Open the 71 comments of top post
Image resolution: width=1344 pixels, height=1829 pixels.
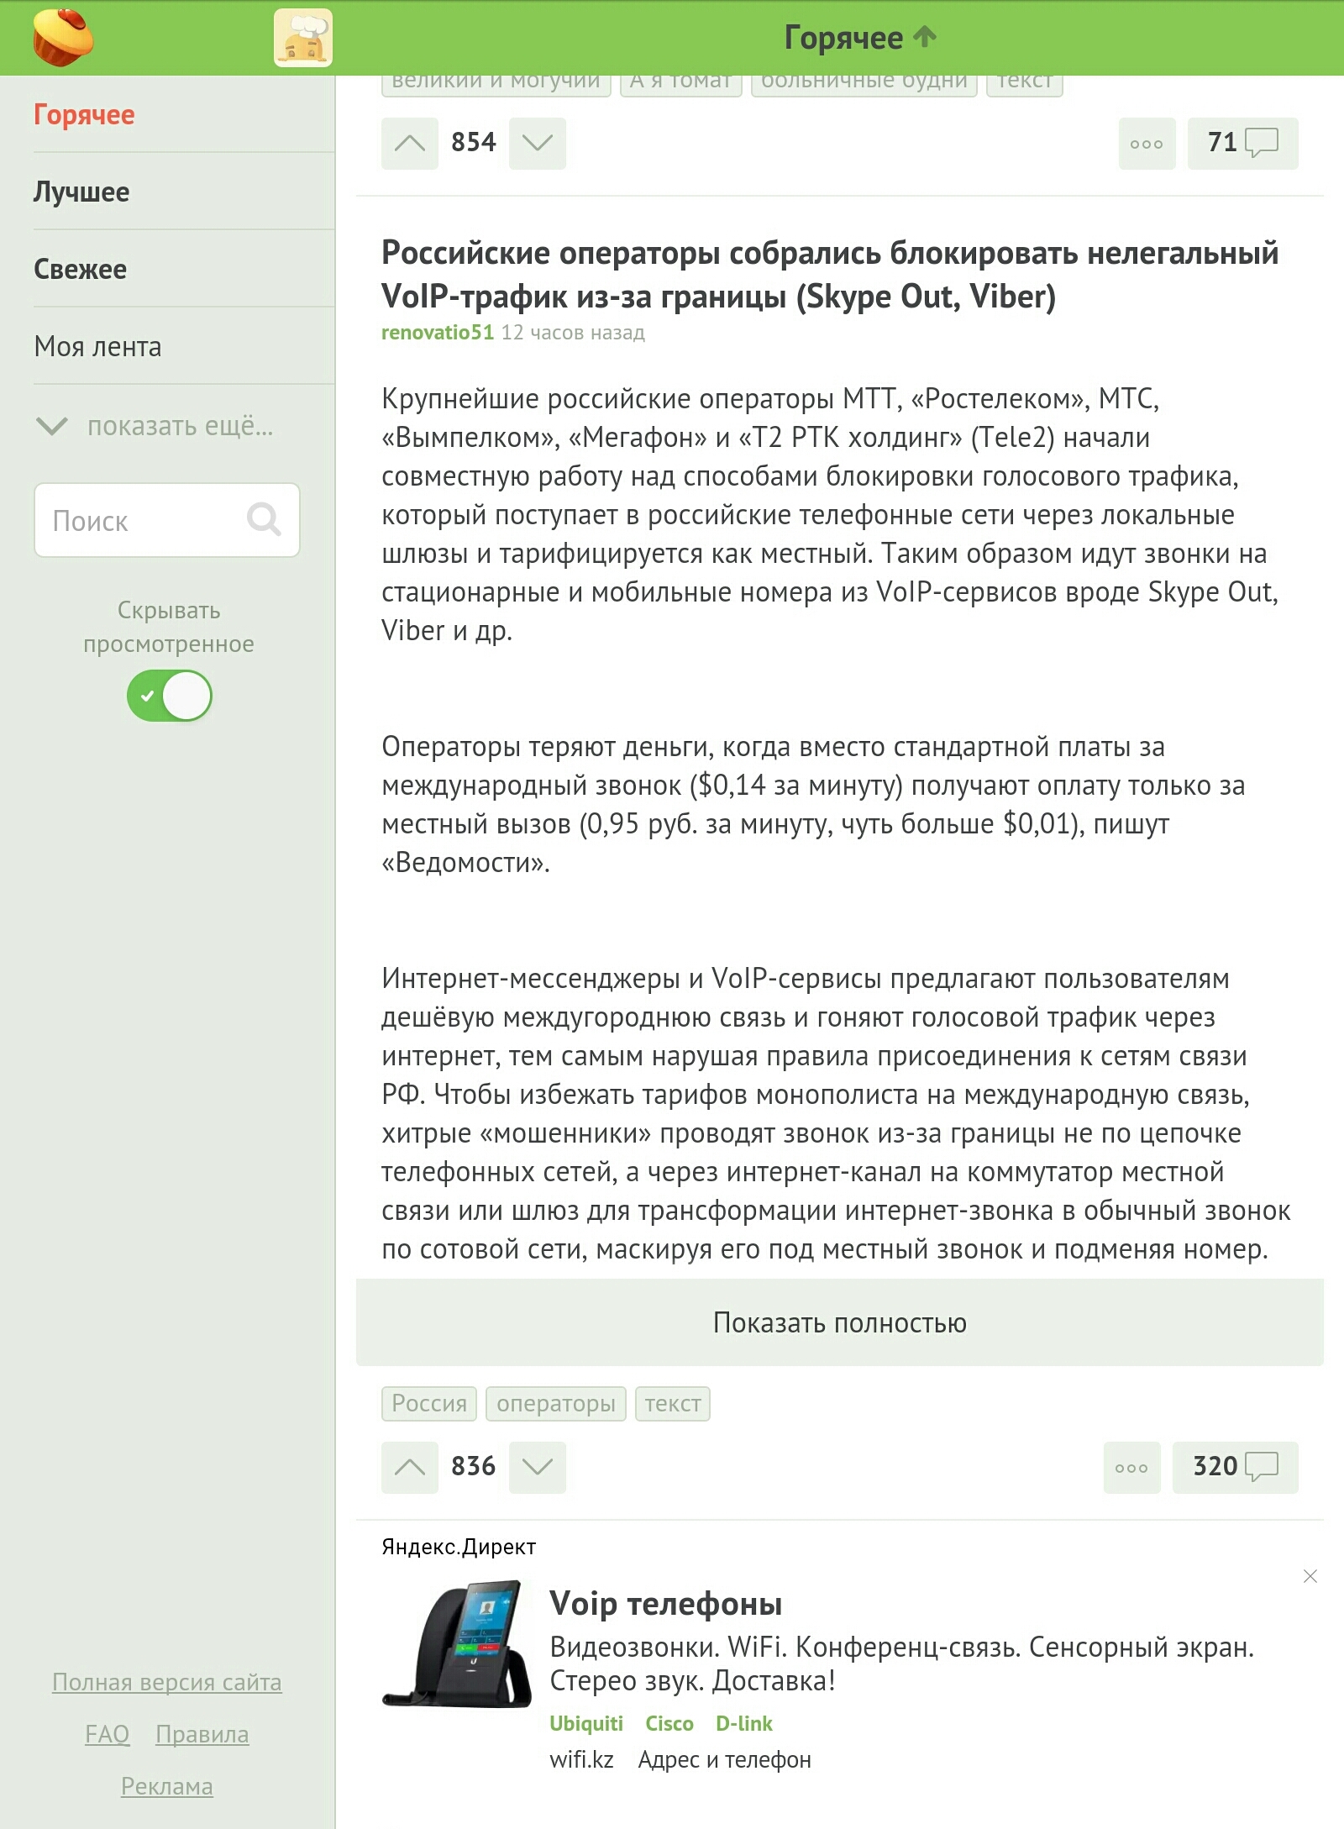(1242, 143)
